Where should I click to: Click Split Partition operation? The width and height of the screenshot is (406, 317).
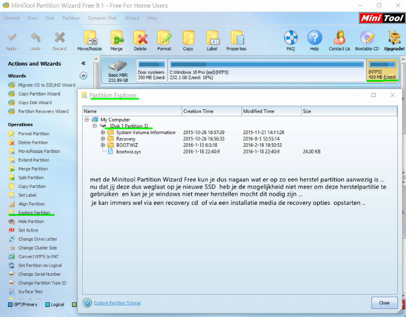pos(31,178)
